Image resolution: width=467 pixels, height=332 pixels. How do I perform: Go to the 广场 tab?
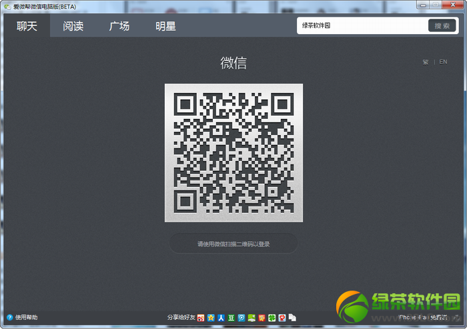click(119, 26)
